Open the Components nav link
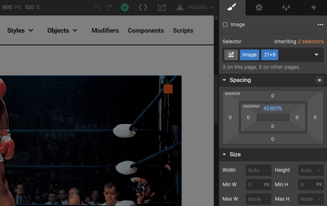The width and height of the screenshot is (327, 206). [x=146, y=31]
